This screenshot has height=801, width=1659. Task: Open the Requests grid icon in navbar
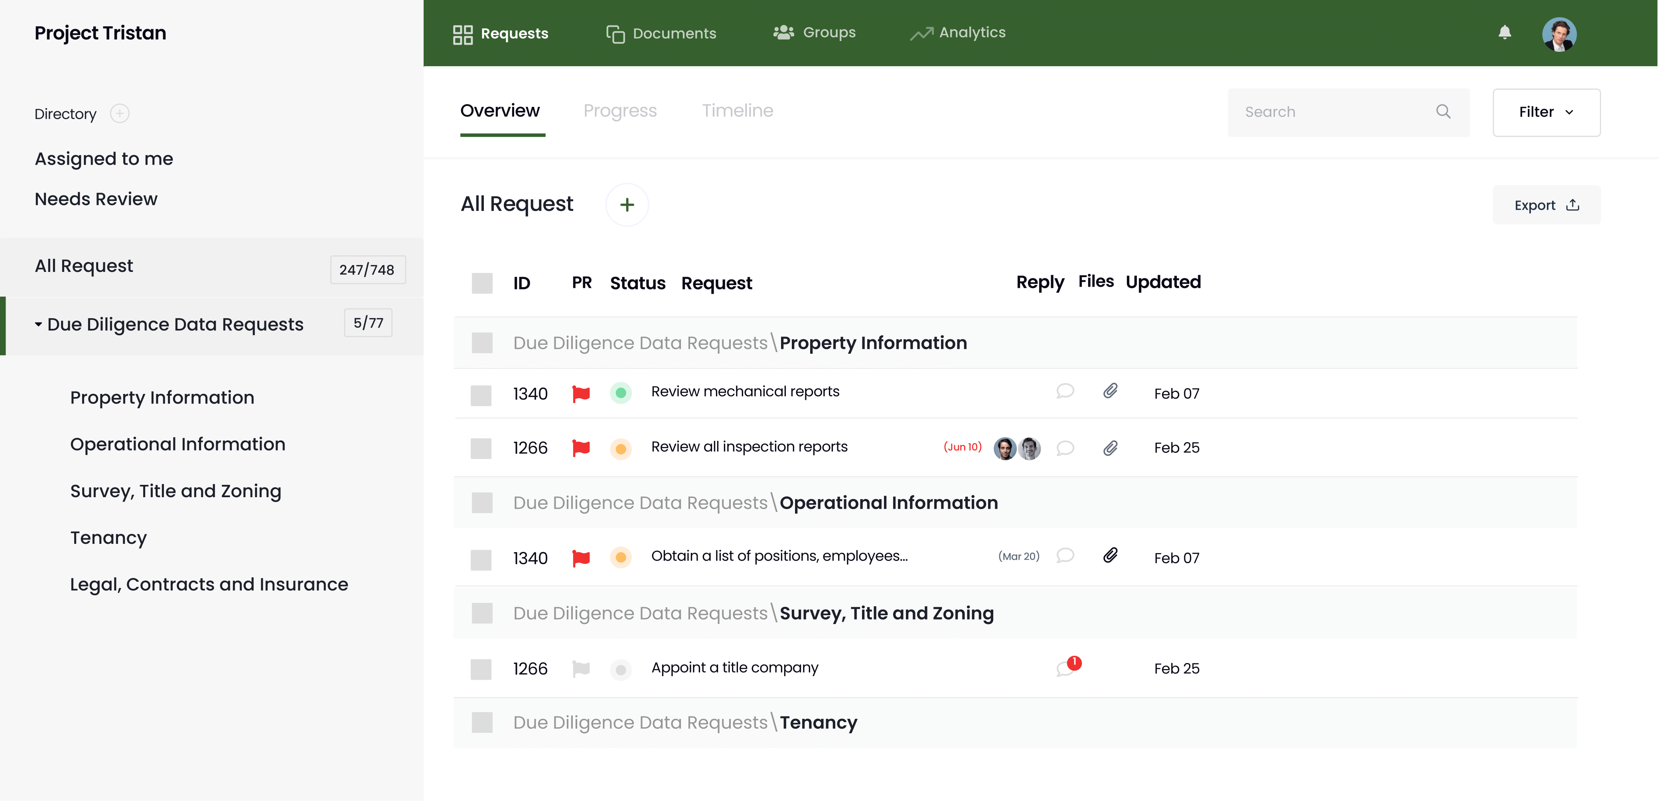click(462, 33)
